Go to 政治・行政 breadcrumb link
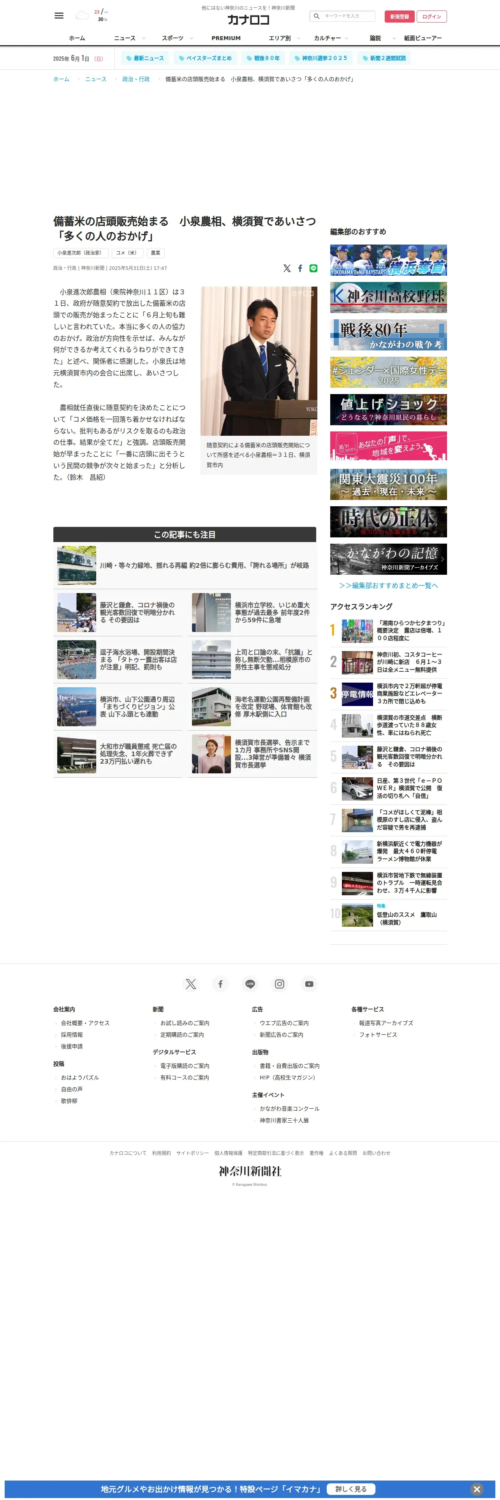This screenshot has width=500, height=1500. click(136, 79)
